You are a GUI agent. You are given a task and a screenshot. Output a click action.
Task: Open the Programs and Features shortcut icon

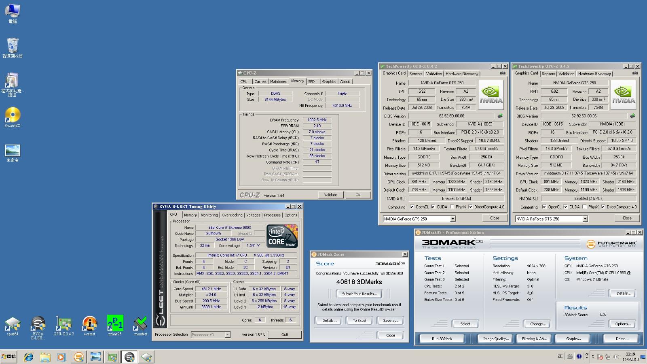tap(13, 84)
